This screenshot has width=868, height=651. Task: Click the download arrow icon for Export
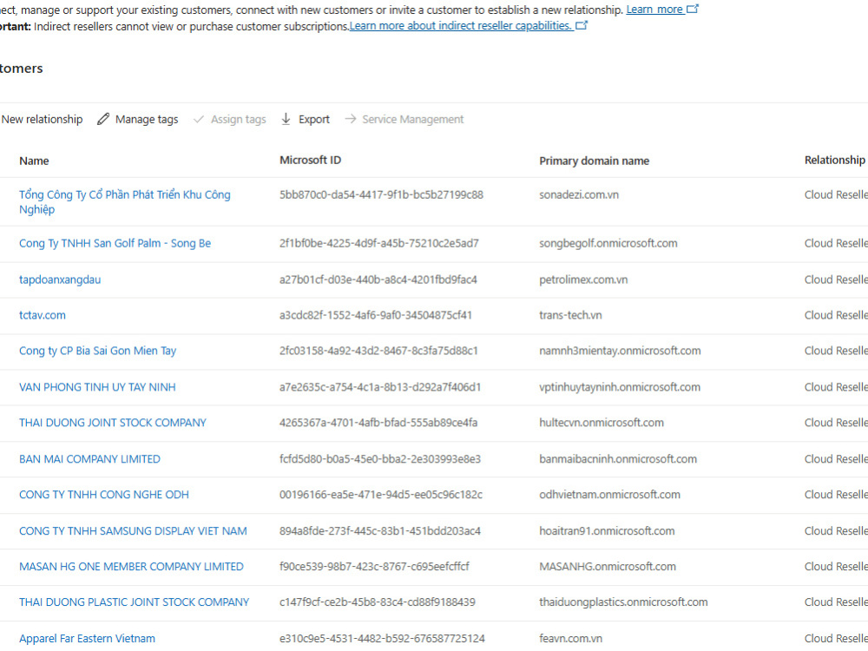[286, 119]
